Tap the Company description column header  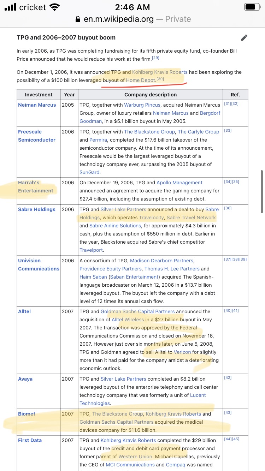[x=151, y=95]
